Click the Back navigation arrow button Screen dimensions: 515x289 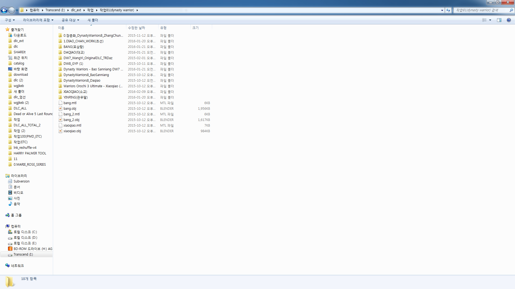(4, 10)
